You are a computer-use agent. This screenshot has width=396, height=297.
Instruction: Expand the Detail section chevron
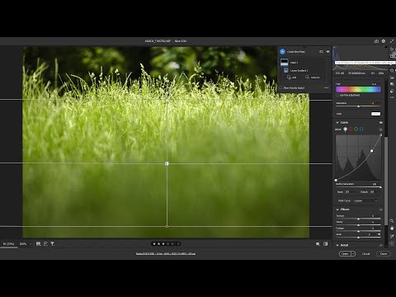coord(337,245)
